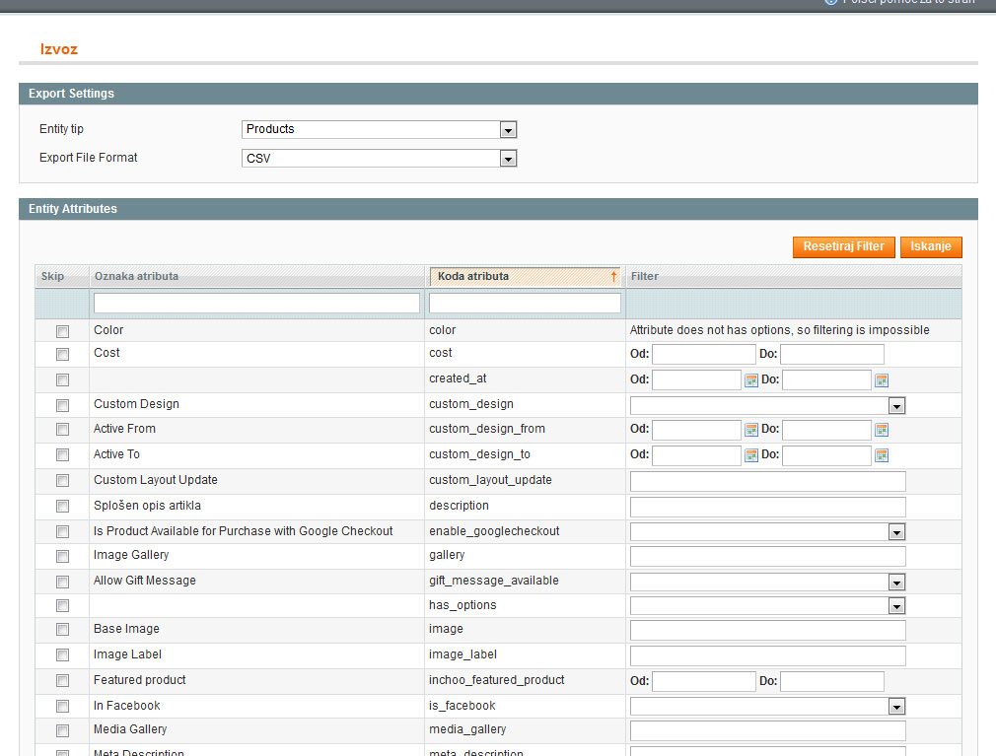Open custom_design filter dropdown
The height and width of the screenshot is (756, 996).
[767, 406]
